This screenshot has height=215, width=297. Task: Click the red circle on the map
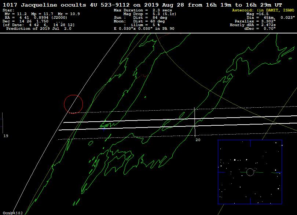(x=73, y=104)
